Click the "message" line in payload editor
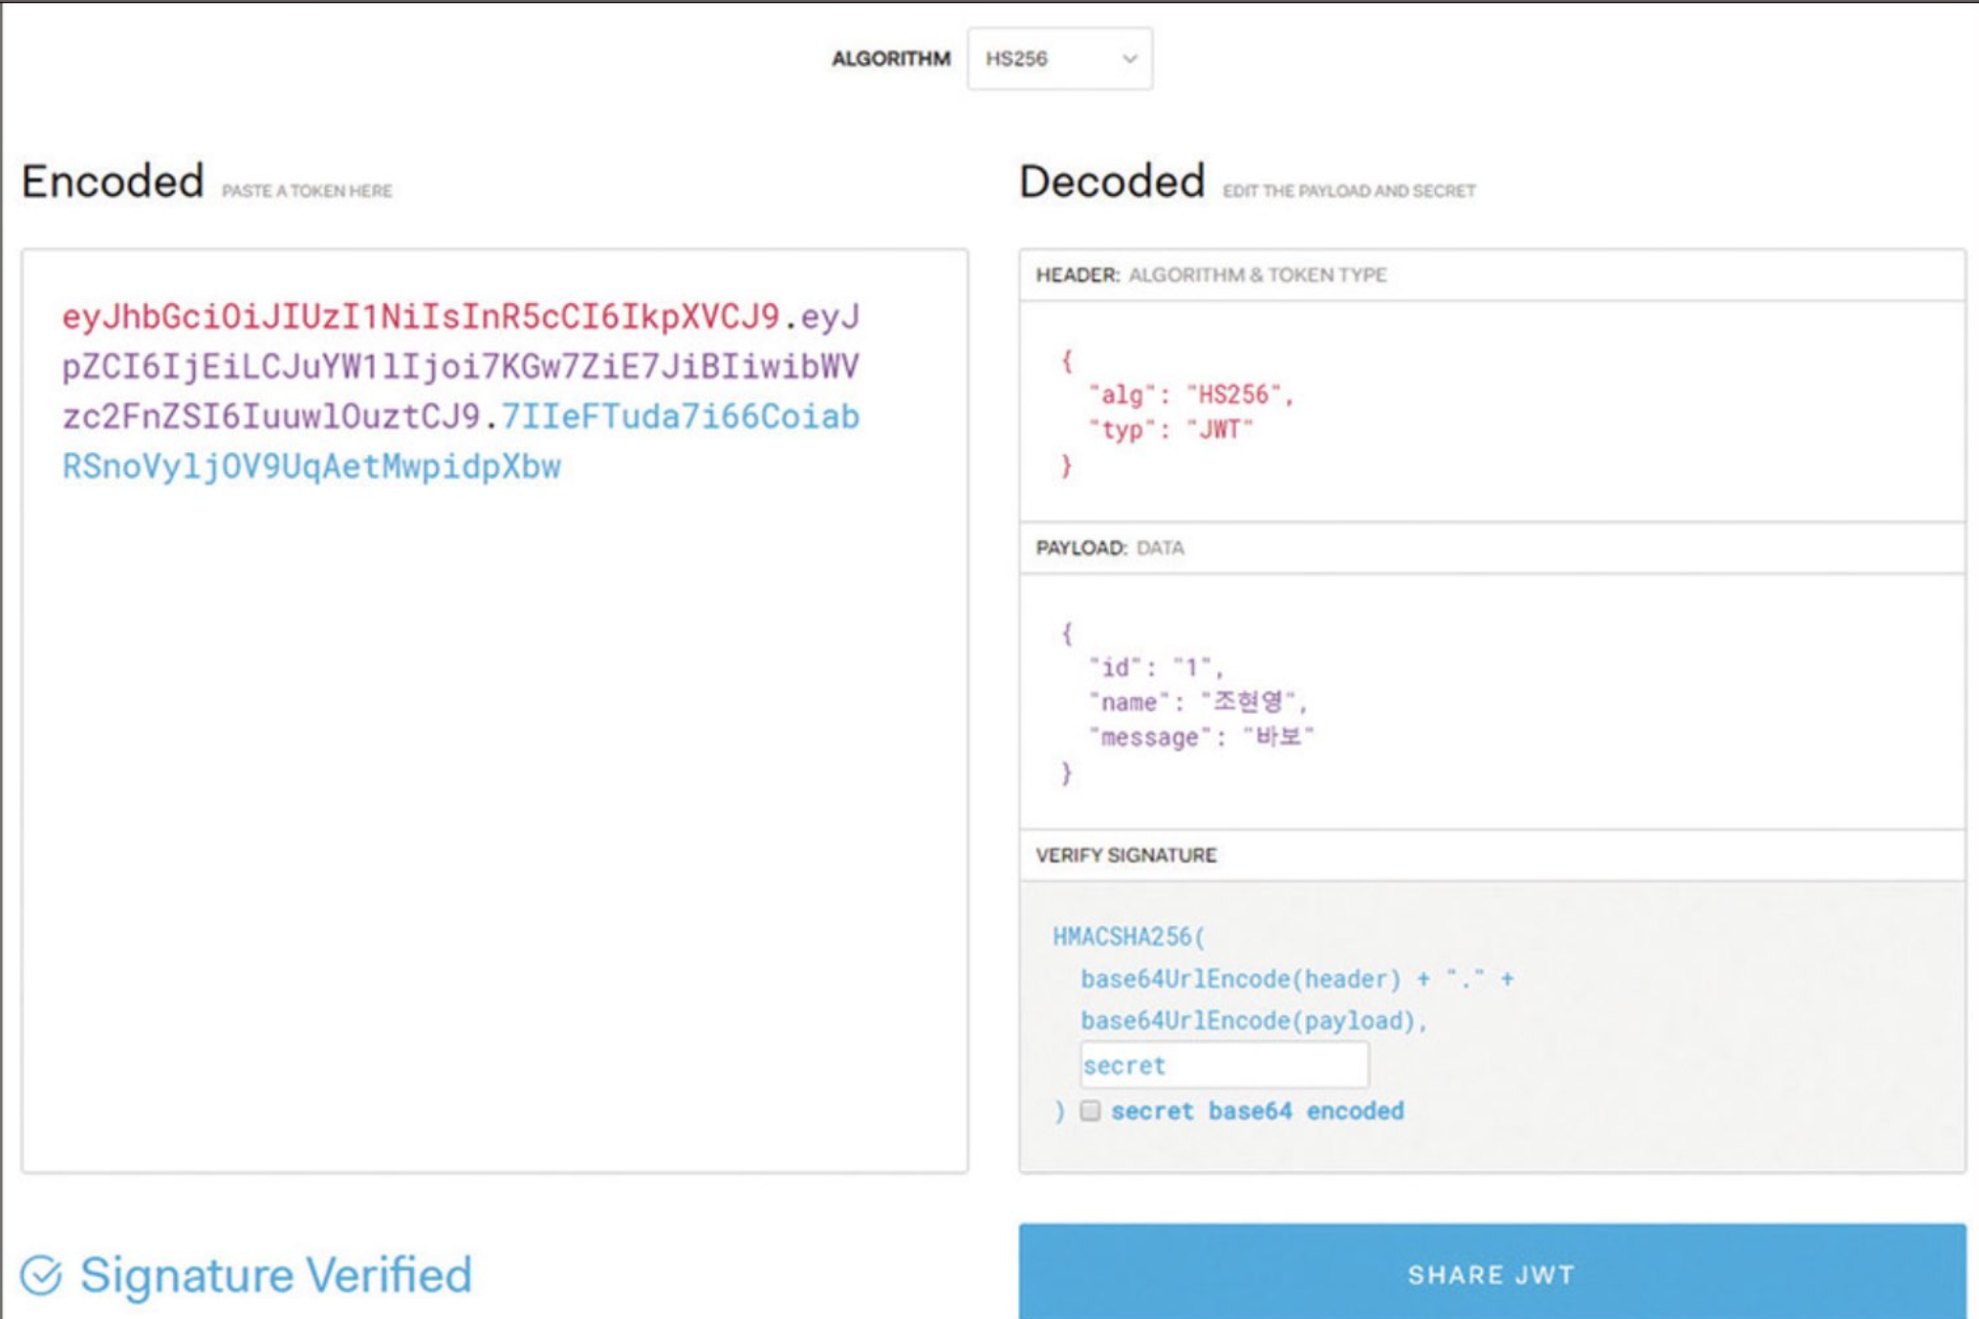Viewport: 1979px width, 1319px height. point(1201,737)
